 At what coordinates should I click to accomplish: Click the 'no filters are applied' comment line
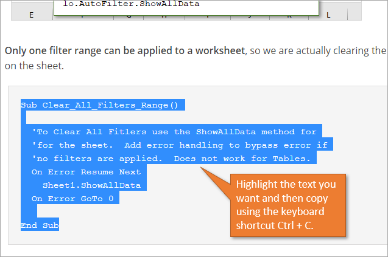(x=171, y=159)
